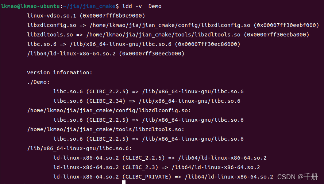Screen dimensions: 324x184
Task: Click the /lib64/ld-linux-x86-64.so.2 address 0x00007ff30eecb000
Action: tap(153, 54)
